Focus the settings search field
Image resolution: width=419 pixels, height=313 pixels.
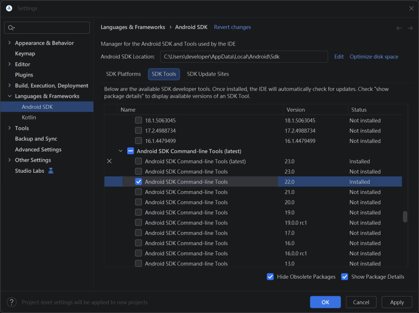[x=47, y=28]
